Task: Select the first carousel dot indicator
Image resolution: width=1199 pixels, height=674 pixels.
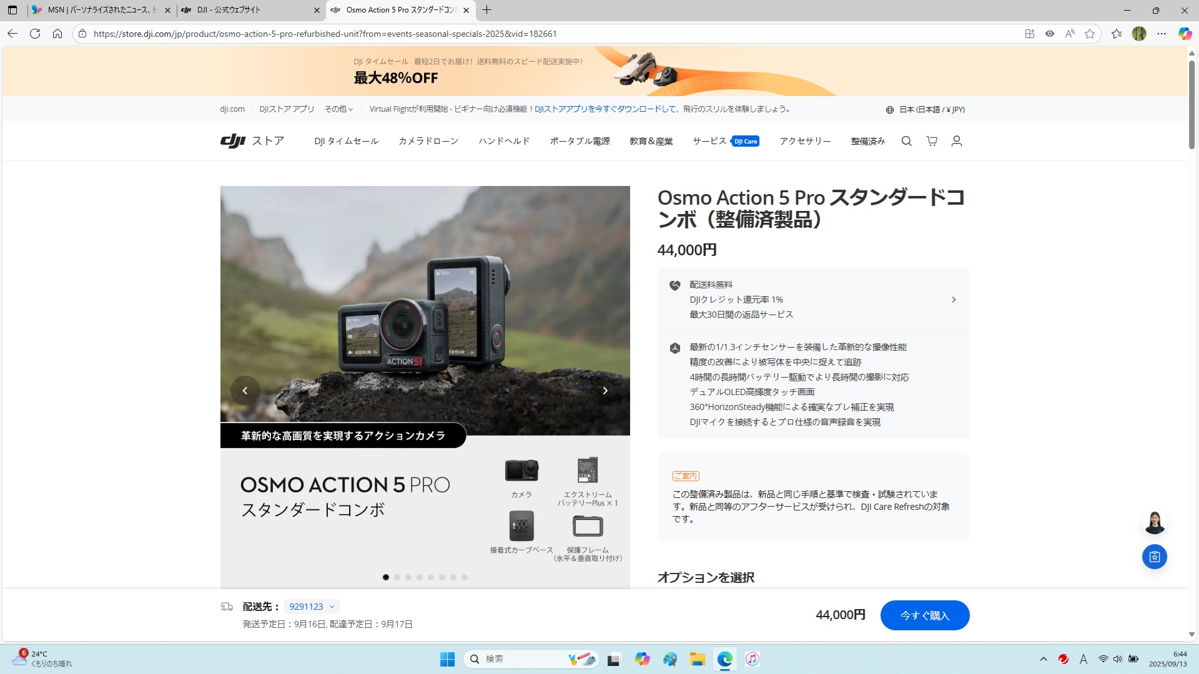Action: [x=386, y=577]
